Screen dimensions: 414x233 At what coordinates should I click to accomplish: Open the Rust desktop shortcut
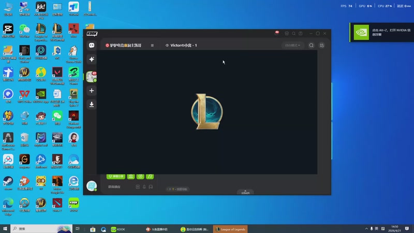pyautogui.click(x=73, y=31)
